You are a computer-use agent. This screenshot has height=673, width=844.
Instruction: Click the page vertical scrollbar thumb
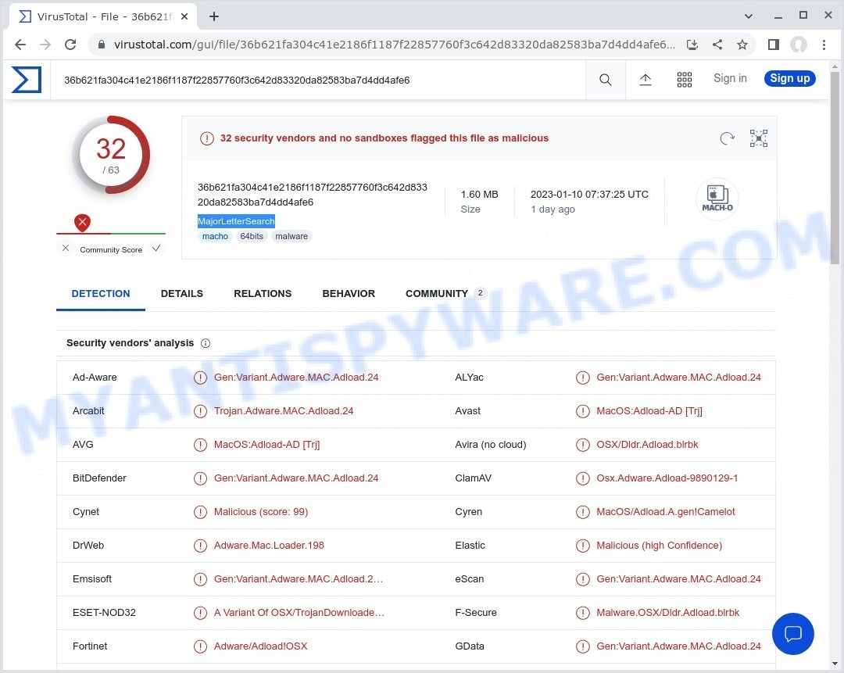coord(835,168)
